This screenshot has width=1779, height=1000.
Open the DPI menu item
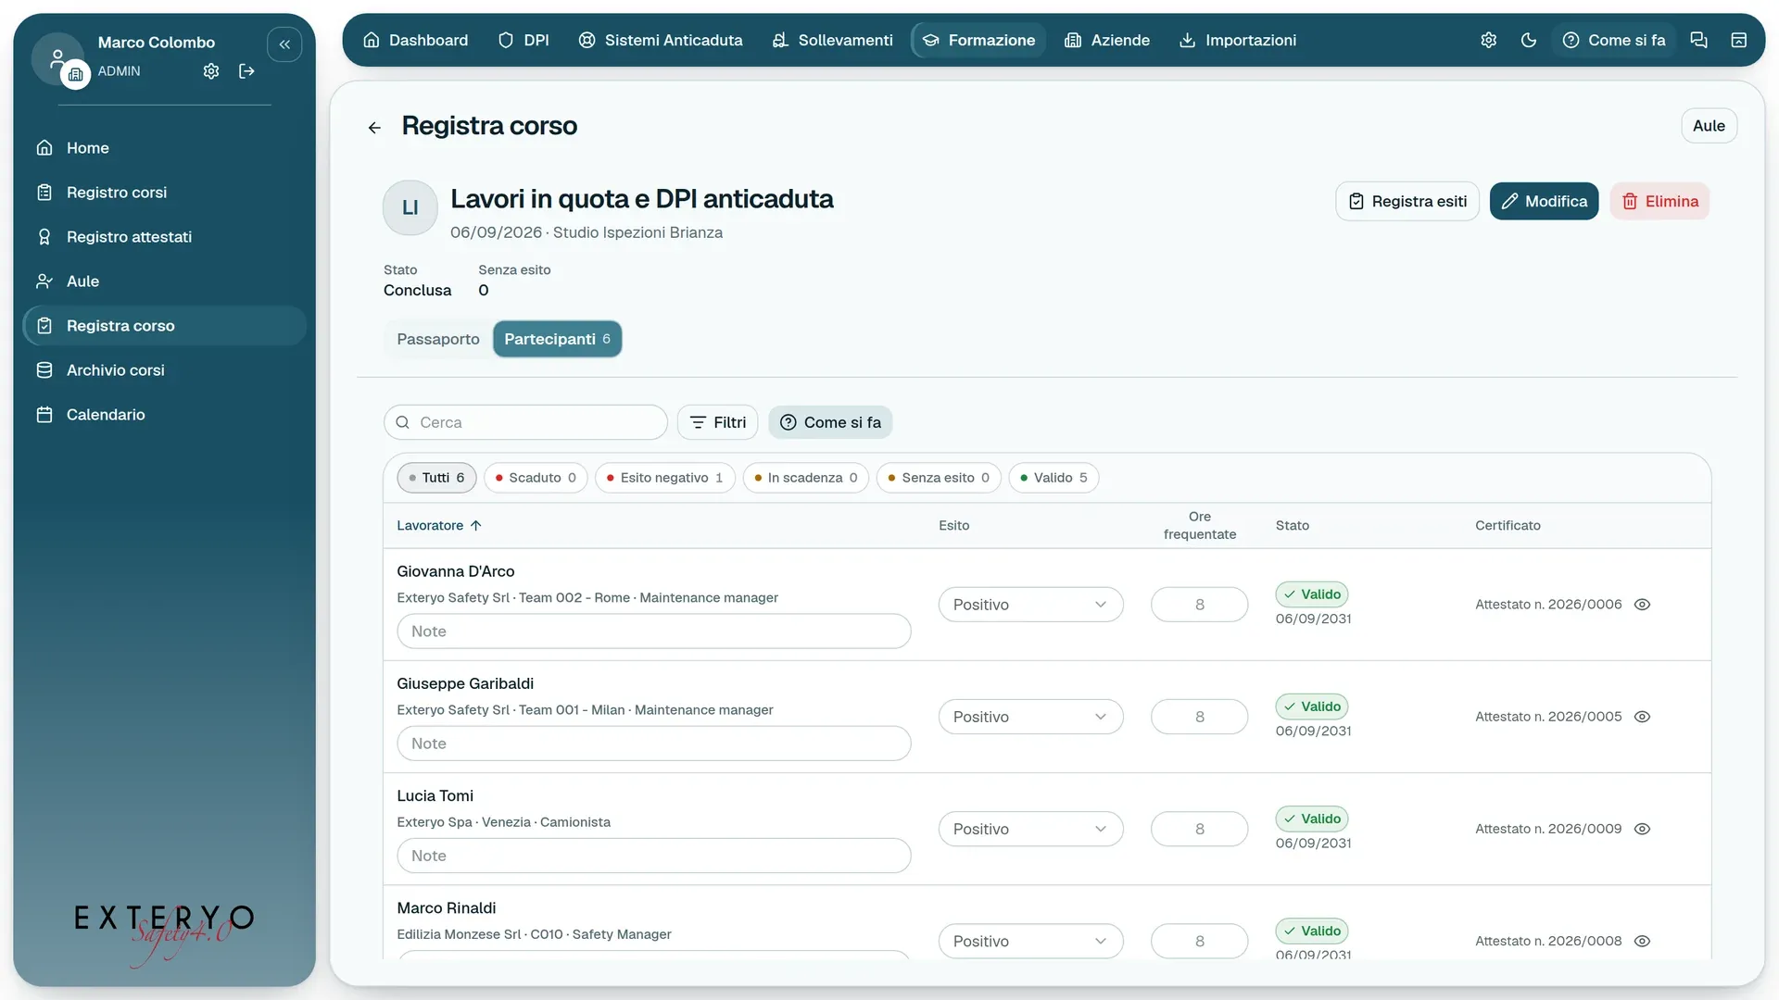[x=524, y=40]
